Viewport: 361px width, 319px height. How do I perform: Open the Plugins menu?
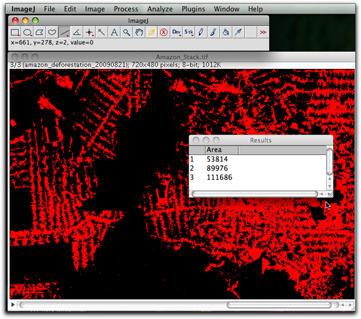194,9
